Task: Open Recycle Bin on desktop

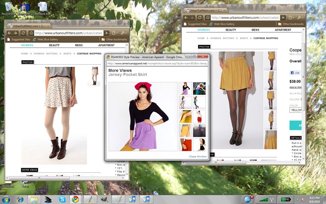Action: (8, 9)
